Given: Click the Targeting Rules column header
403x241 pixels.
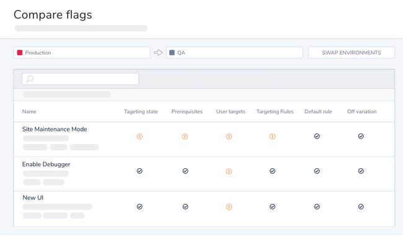Looking at the screenshot, I should click(x=275, y=112).
